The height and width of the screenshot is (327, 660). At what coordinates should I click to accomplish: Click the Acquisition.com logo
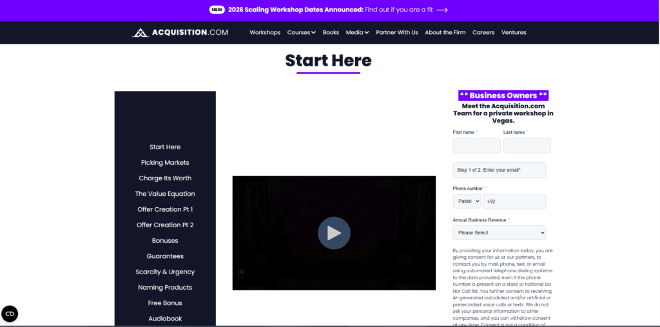(180, 32)
